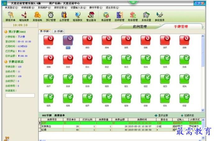214x141 pixels.
Task: Select available hand card 029
Action: [x=126, y=100]
